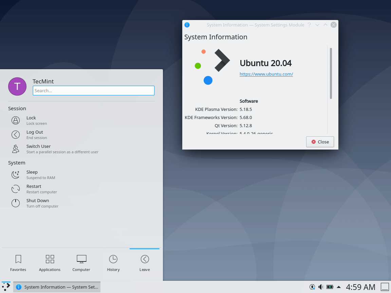391x293 pixels.
Task: Click the Log Out icon
Action: [16, 135]
